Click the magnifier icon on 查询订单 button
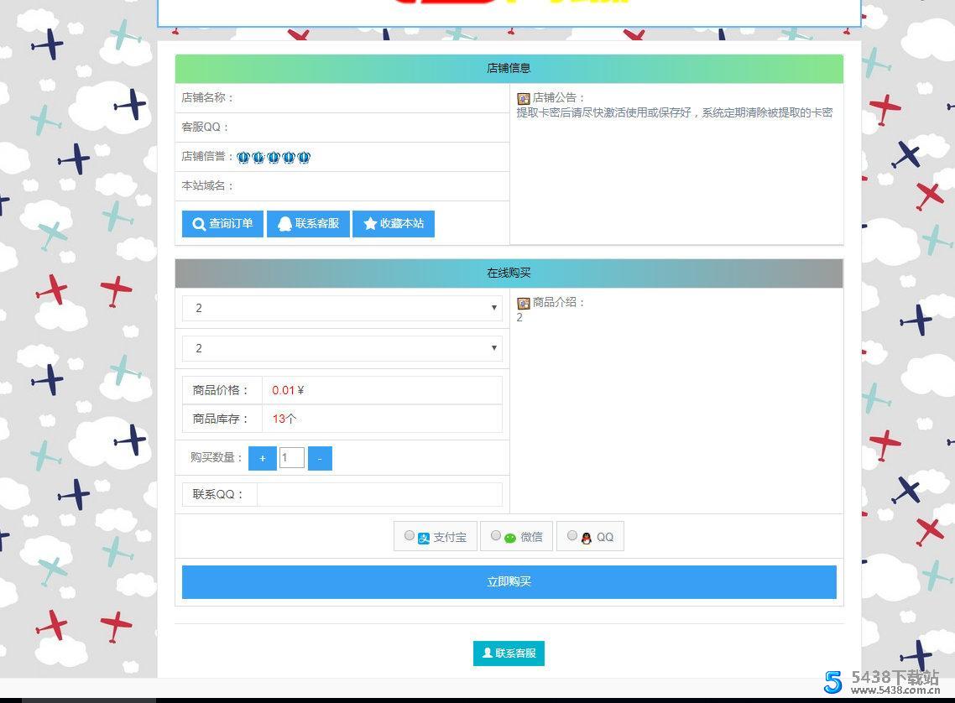This screenshot has width=955, height=703. tap(198, 224)
